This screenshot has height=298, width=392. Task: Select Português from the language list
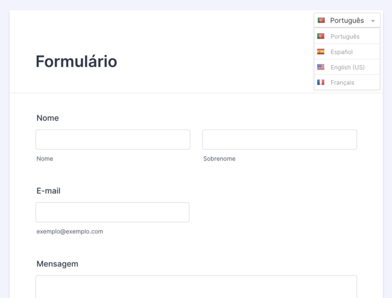(345, 36)
